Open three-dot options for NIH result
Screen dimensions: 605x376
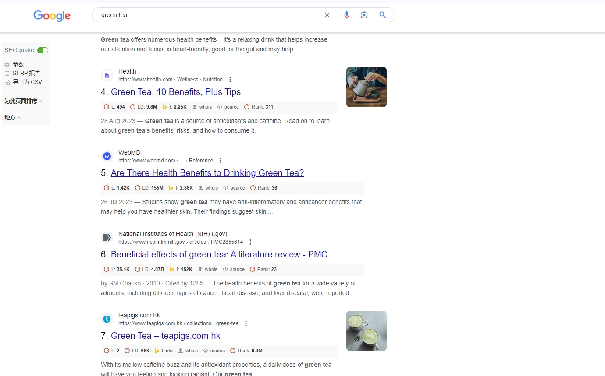(250, 242)
